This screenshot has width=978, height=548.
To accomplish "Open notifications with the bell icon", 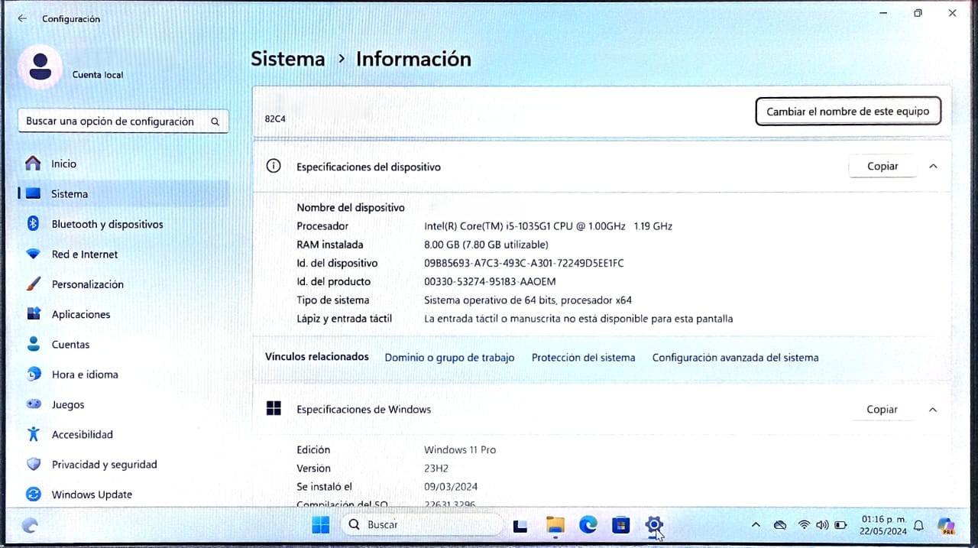I will pos(919,525).
